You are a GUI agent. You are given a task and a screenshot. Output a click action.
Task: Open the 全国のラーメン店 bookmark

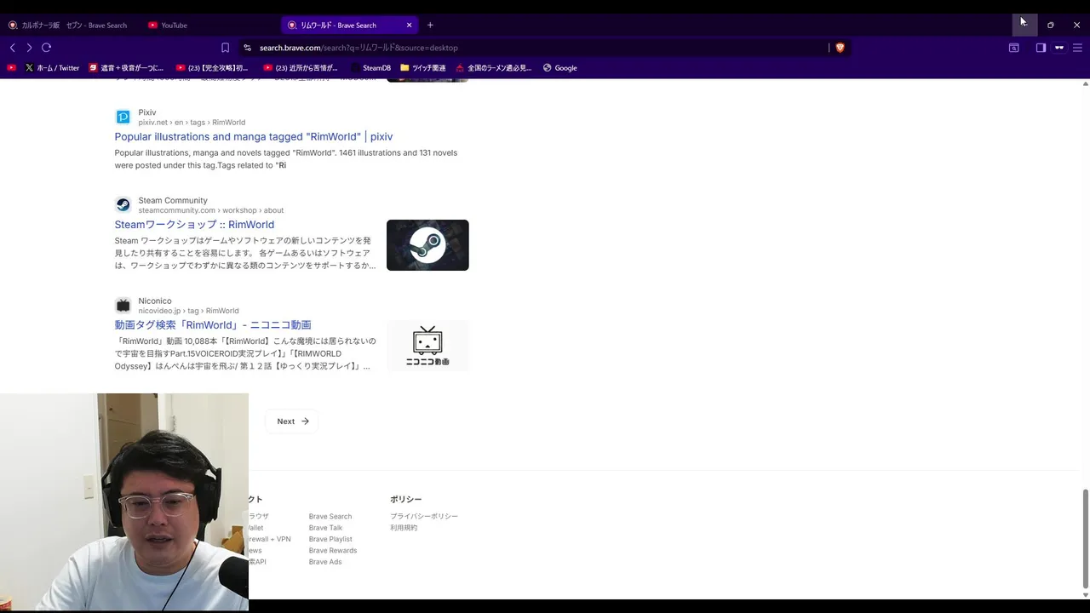coord(494,68)
